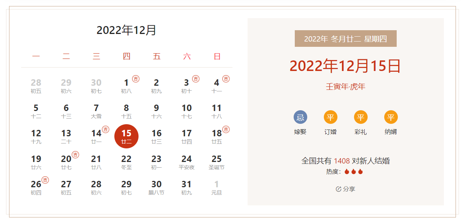This screenshot has height=222, width=465.
Task: Click the 分享 share link
Action: tap(346, 189)
